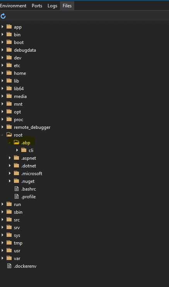
Task: Expand the .nuget folder arrow
Action: pos(10,181)
